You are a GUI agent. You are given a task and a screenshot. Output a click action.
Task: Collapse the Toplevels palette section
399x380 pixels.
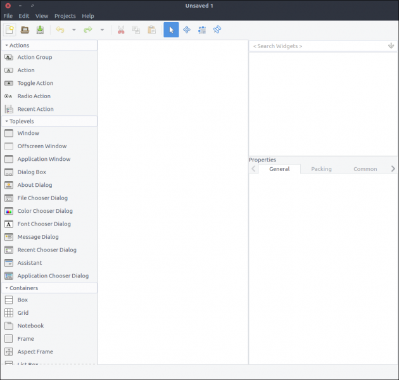point(6,121)
